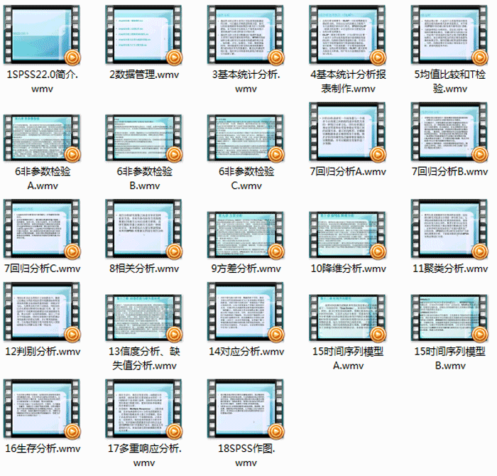Viewport: 497px width, 476px height.
Task: Click the 6非参数检验C.wmv video icon
Action: [x=246, y=139]
